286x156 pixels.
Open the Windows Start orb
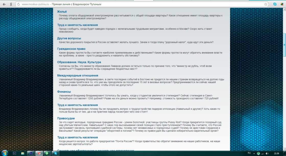click(5, 153)
